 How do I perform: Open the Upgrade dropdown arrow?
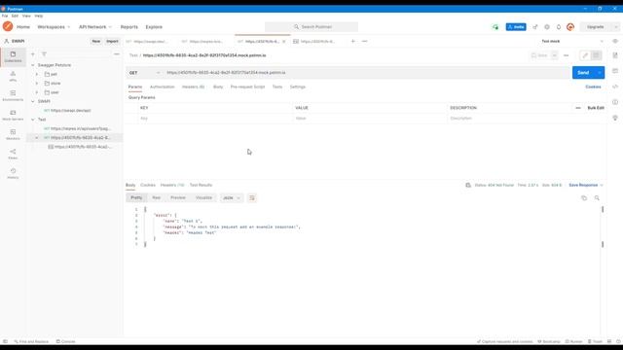(x=615, y=27)
